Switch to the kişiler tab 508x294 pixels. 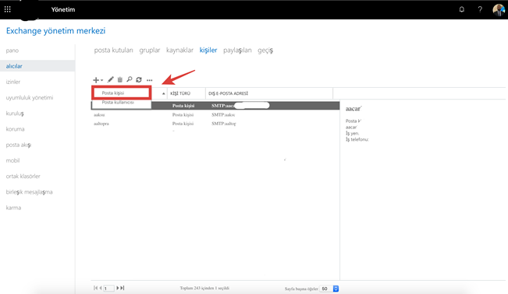coord(208,51)
